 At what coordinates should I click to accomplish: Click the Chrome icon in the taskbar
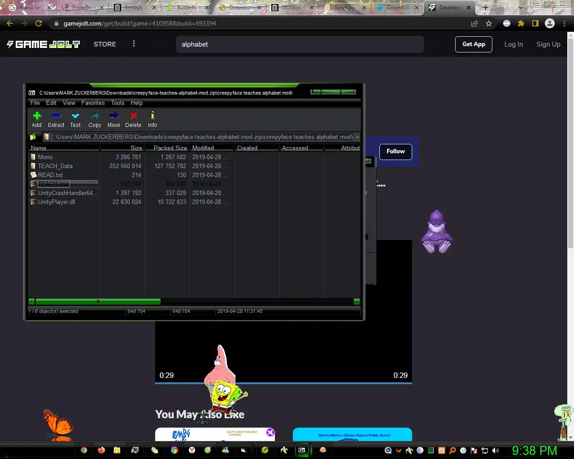point(84,450)
